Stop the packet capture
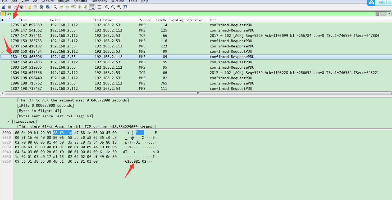 pyautogui.click(x=9, y=7)
